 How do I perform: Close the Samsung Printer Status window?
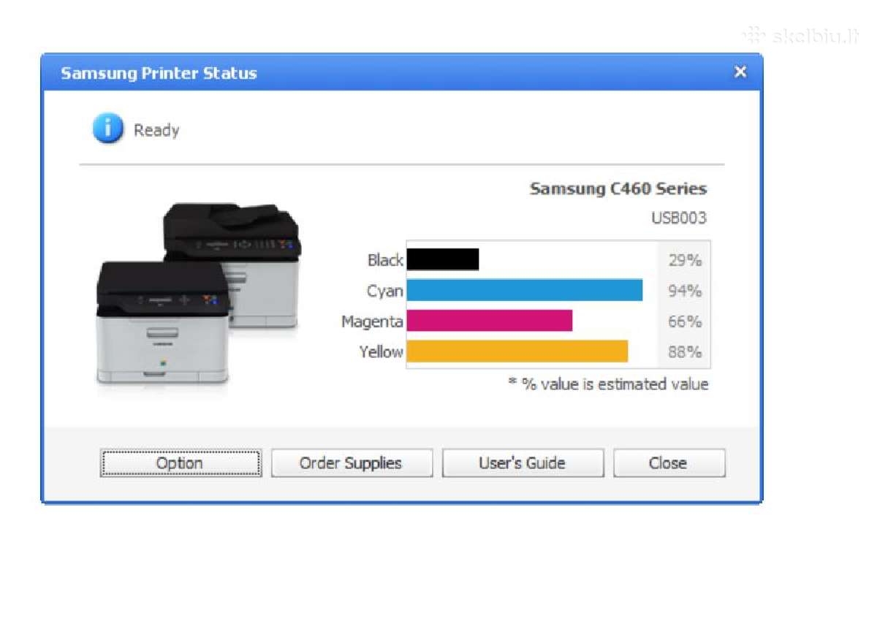click(x=740, y=72)
